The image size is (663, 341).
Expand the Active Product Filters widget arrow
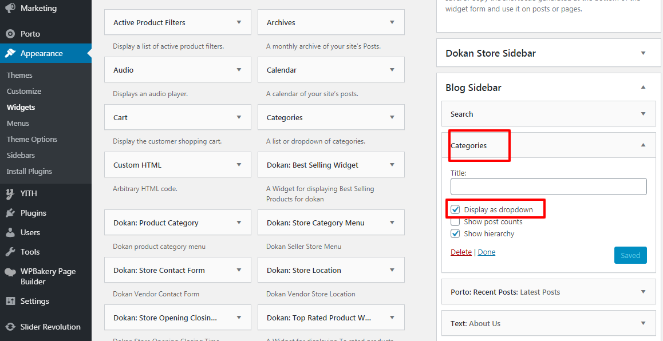point(239,22)
